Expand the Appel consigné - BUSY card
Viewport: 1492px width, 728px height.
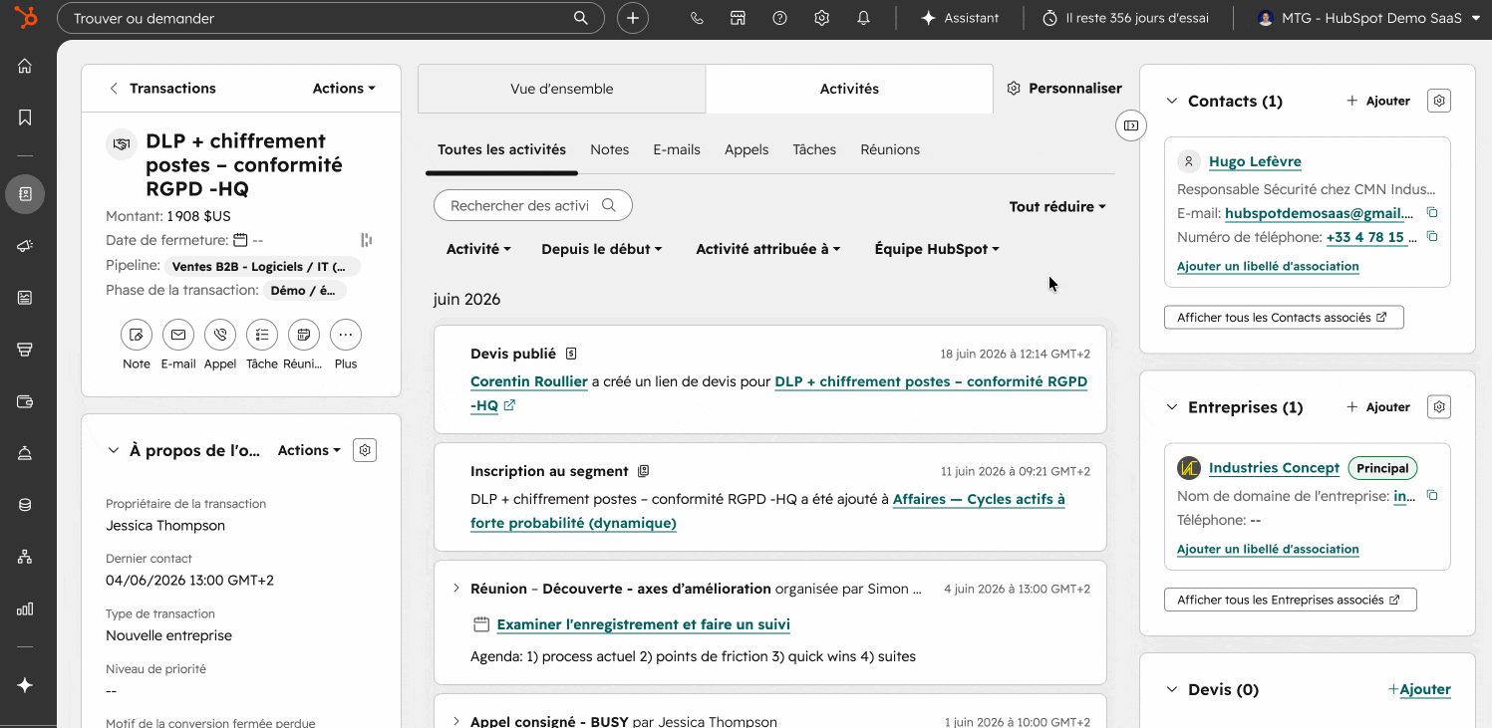click(456, 721)
